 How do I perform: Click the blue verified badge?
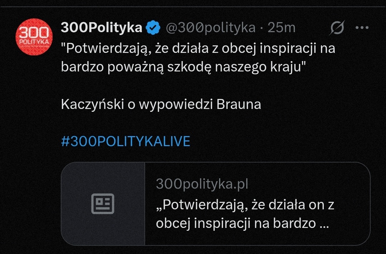(154, 28)
